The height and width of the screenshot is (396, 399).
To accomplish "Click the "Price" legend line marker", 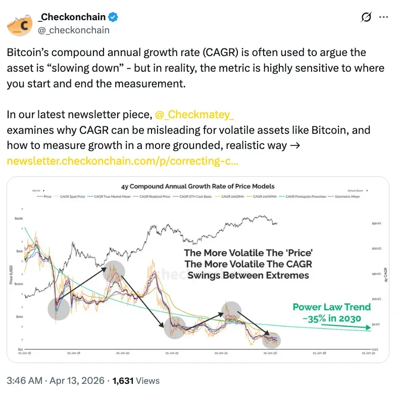I will tap(40, 196).
